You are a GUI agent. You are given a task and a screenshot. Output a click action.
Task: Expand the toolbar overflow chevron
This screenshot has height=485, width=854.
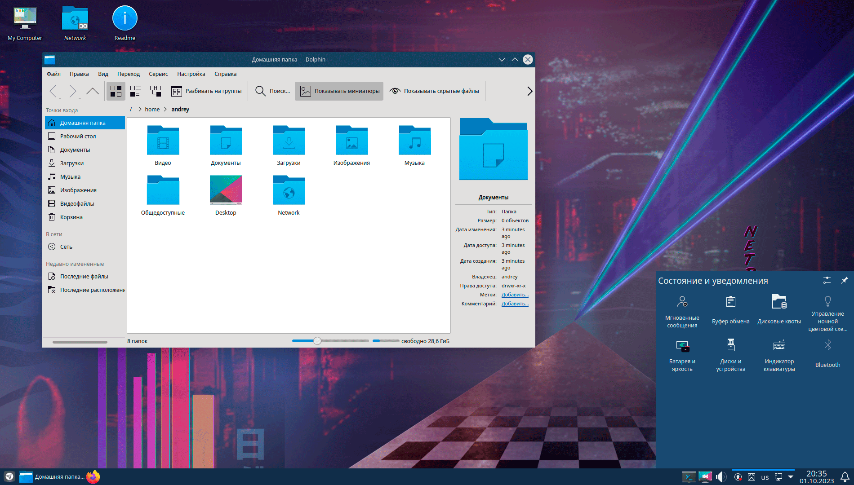tap(529, 91)
